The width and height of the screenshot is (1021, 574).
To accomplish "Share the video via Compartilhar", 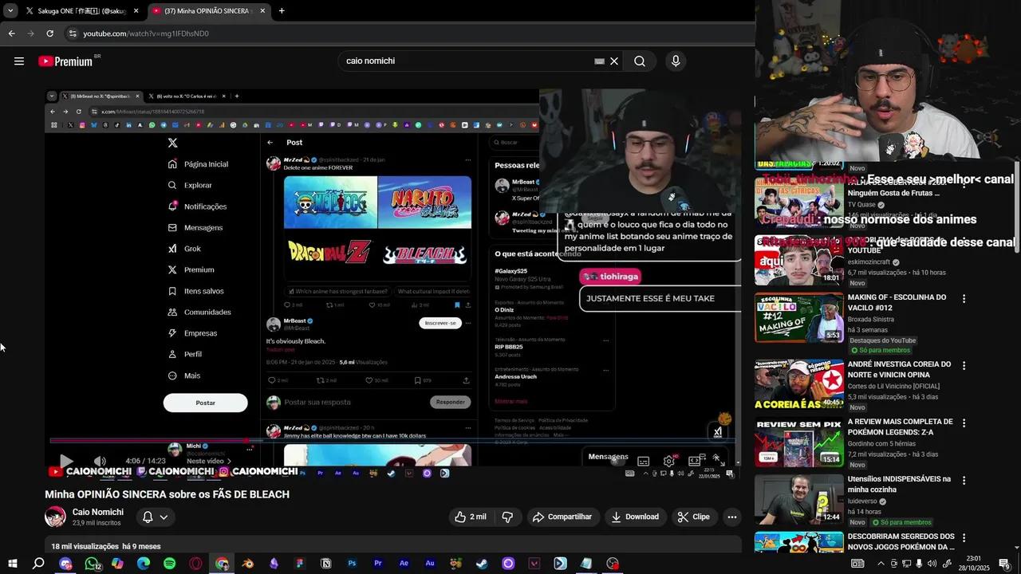I will [x=562, y=517].
